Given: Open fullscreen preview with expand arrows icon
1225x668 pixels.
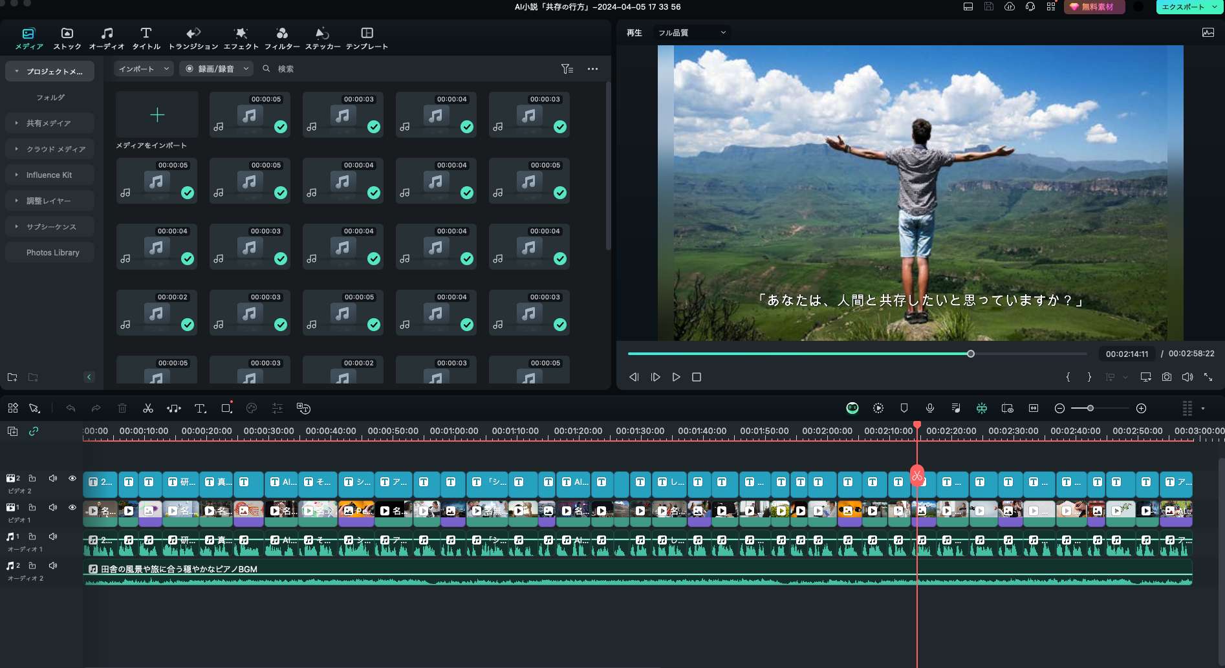Looking at the screenshot, I should point(1208,377).
